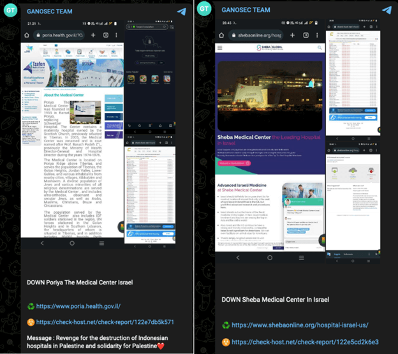Open the GT channel avatar on left post
The image size is (398, 354).
9,10
